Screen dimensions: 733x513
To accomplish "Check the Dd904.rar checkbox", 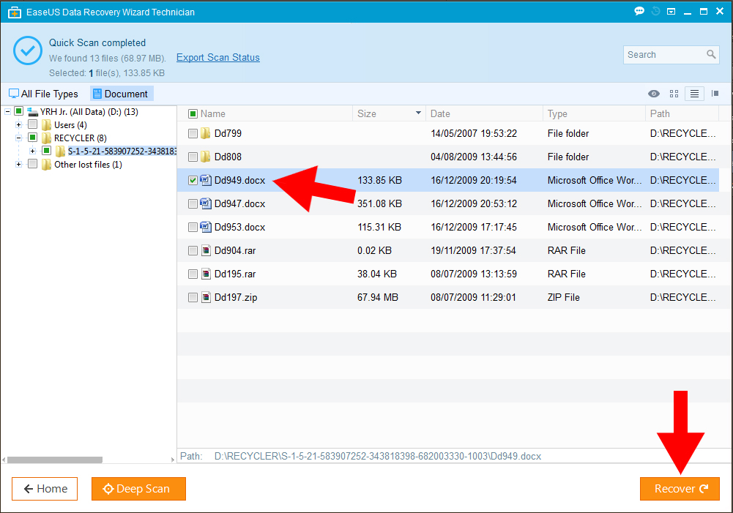I will tap(193, 250).
